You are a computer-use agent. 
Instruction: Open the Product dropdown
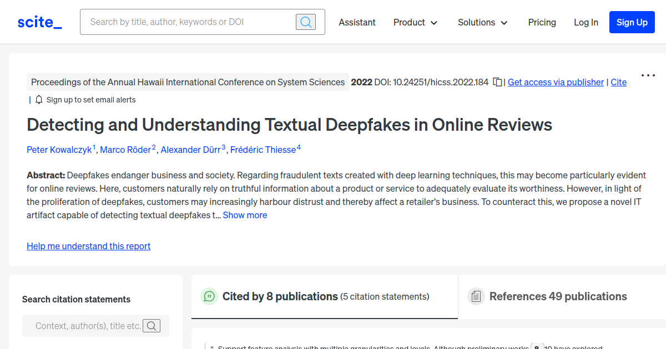tap(415, 22)
